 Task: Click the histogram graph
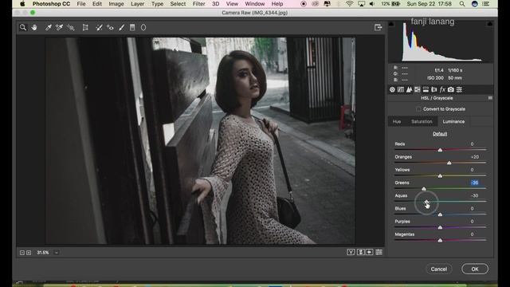point(441,41)
